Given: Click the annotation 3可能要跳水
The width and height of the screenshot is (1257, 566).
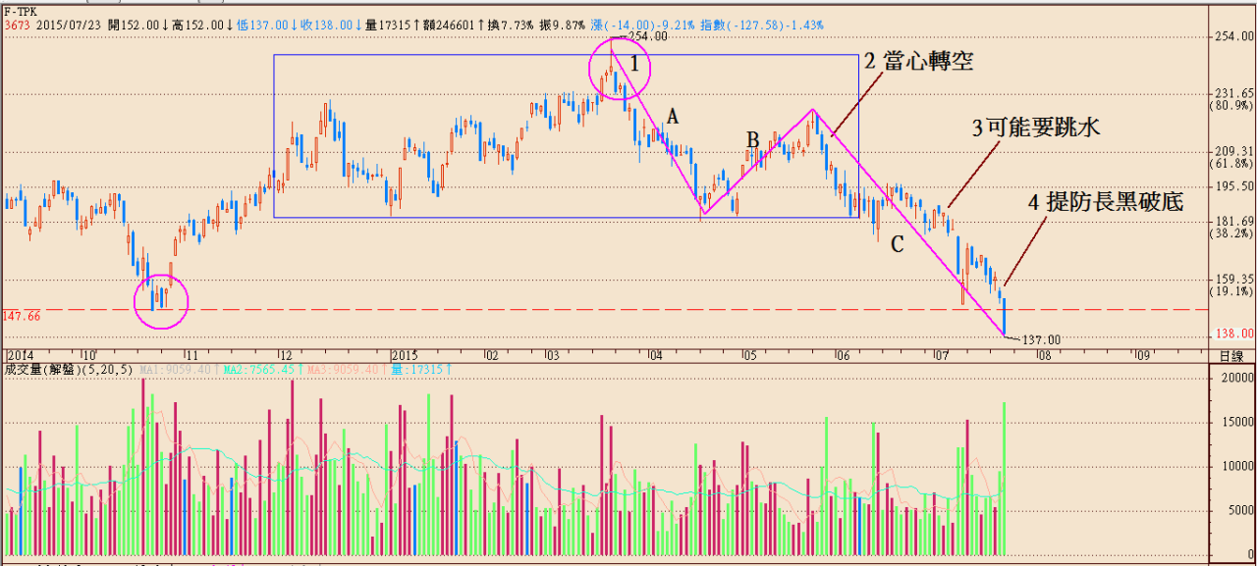Looking at the screenshot, I should click(1034, 128).
